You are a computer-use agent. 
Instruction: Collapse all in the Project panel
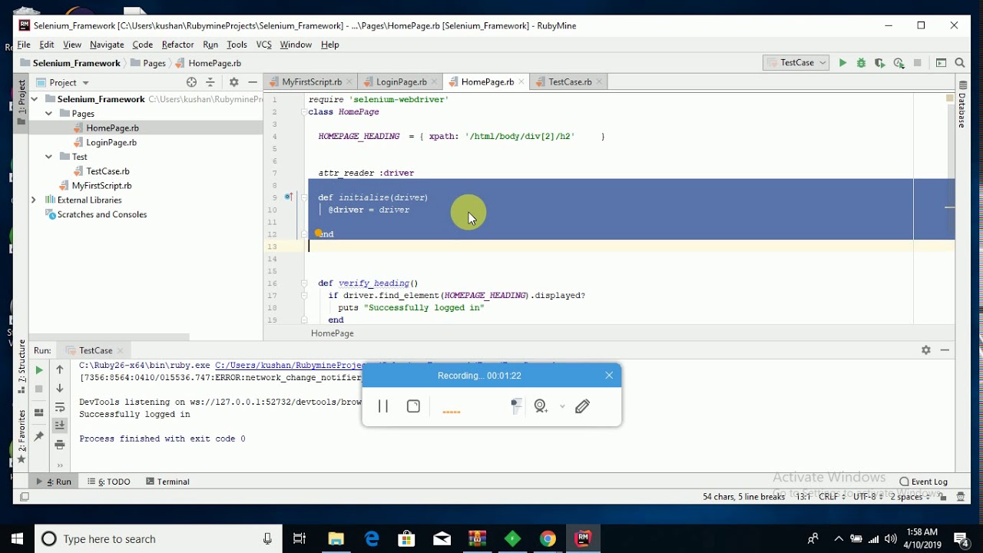click(x=210, y=82)
